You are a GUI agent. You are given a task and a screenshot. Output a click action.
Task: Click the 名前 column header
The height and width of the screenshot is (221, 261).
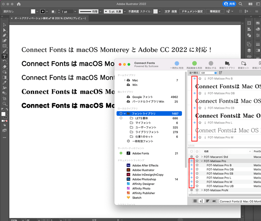pos(206,151)
